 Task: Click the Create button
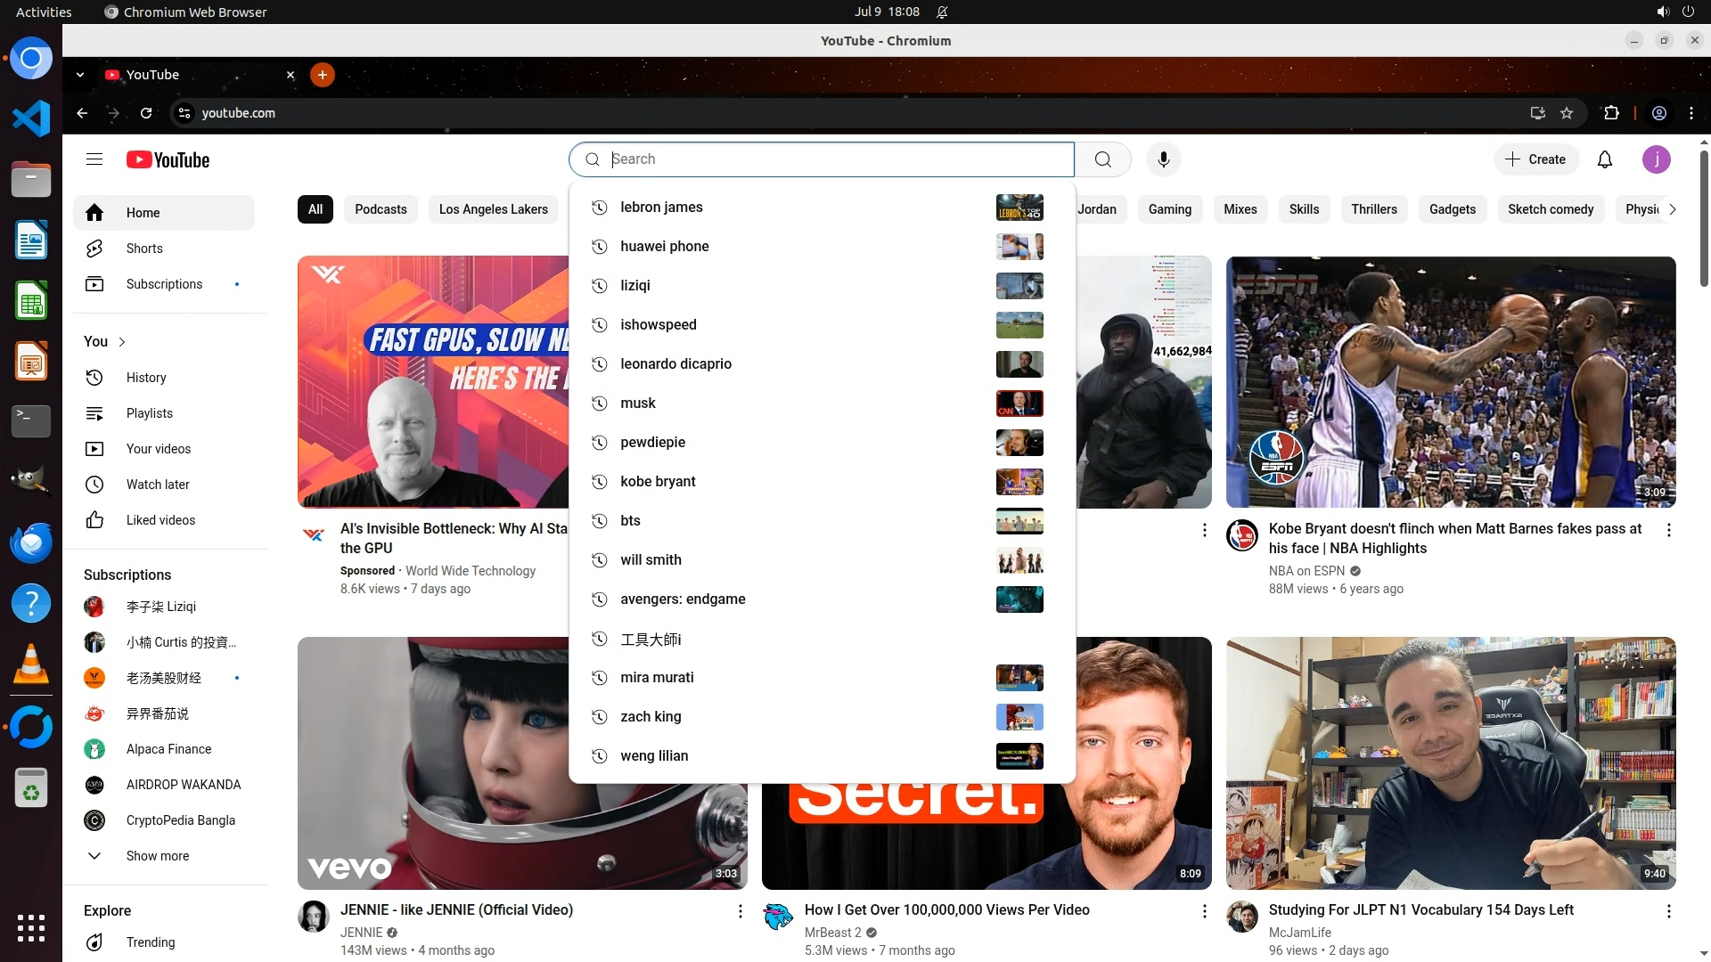pos(1535,159)
